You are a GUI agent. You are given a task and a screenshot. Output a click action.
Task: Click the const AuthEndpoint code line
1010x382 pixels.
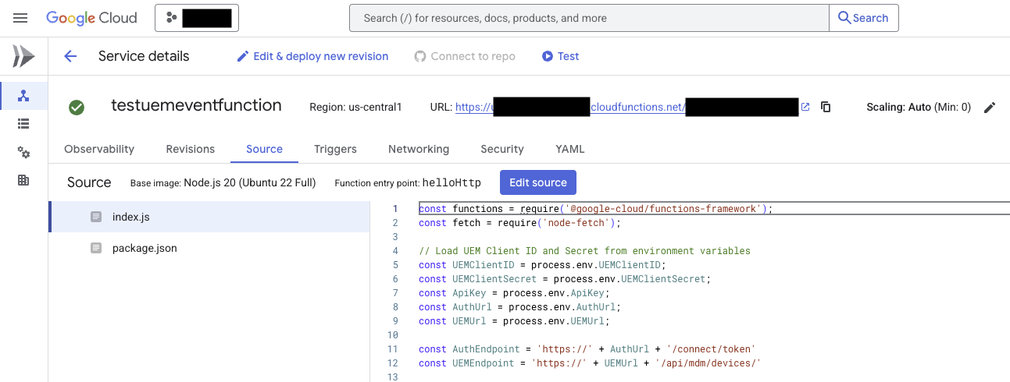tap(587, 349)
